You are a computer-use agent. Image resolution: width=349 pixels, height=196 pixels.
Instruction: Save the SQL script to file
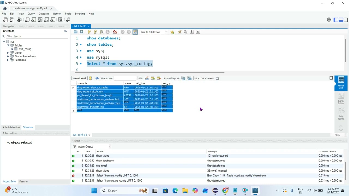click(x=82, y=32)
